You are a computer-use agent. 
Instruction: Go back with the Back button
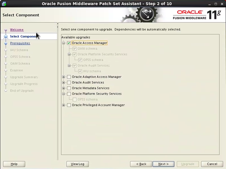(141, 164)
